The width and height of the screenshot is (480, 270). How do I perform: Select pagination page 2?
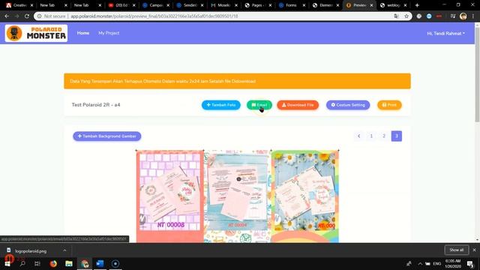[x=384, y=136]
